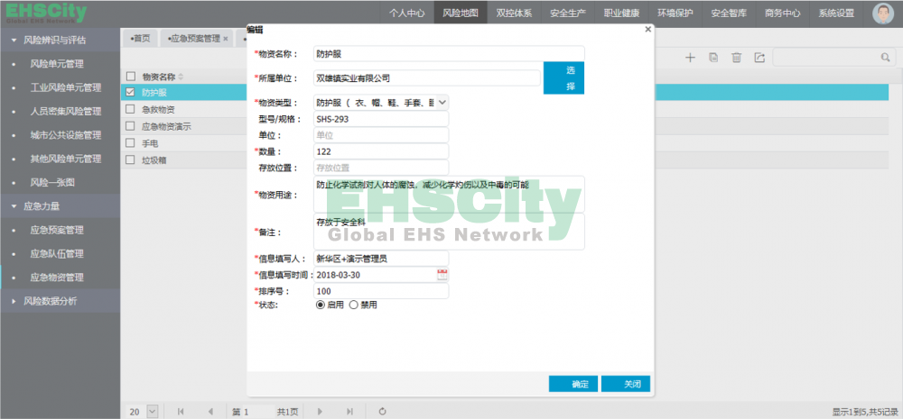Click the 关闭 button
Image resolution: width=903 pixels, height=419 pixels.
[626, 384]
